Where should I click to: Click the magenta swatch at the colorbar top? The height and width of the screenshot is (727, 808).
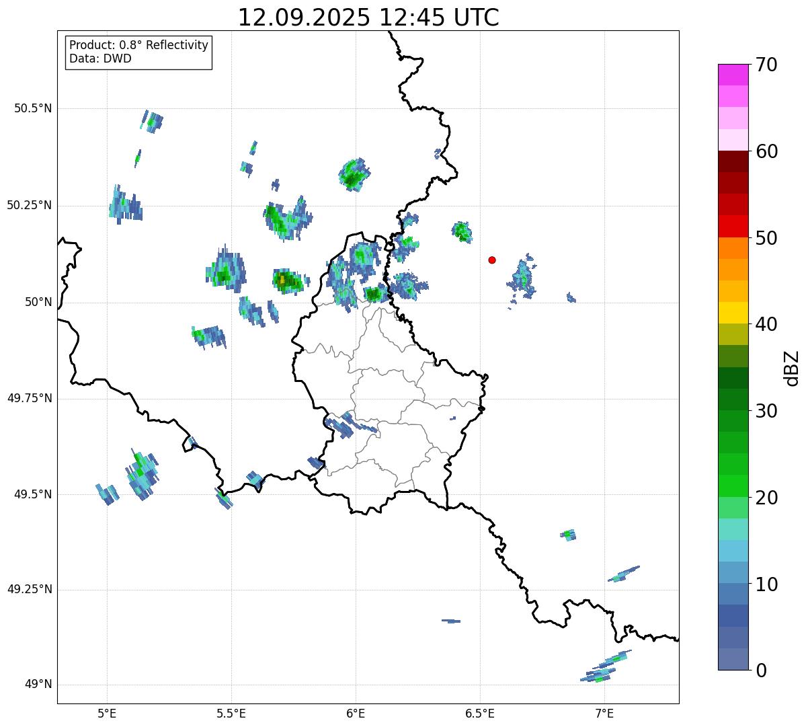pos(733,75)
